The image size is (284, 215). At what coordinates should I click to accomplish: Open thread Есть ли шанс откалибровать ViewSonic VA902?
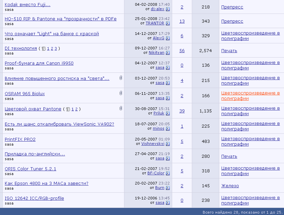pyautogui.click(x=59, y=124)
